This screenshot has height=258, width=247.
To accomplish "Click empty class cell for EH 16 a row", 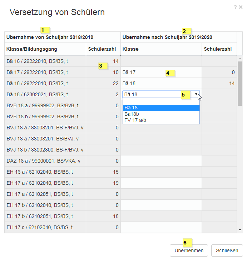I will coord(161,172).
